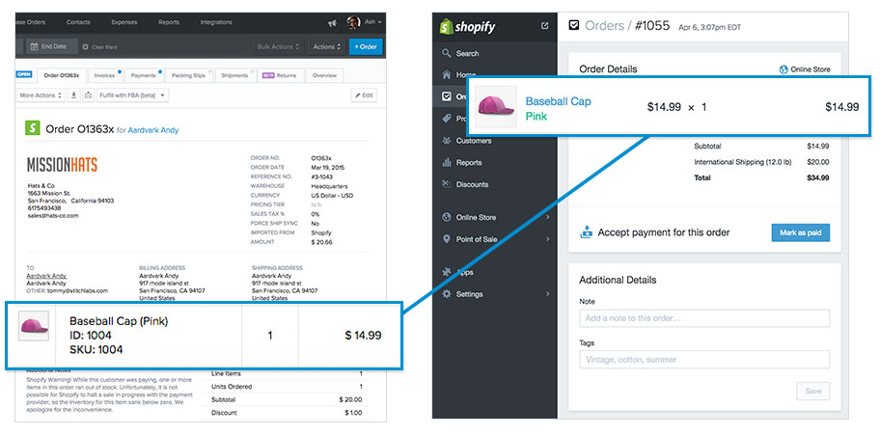Click the underlined Aardvark Andy under TO

tap(46, 276)
